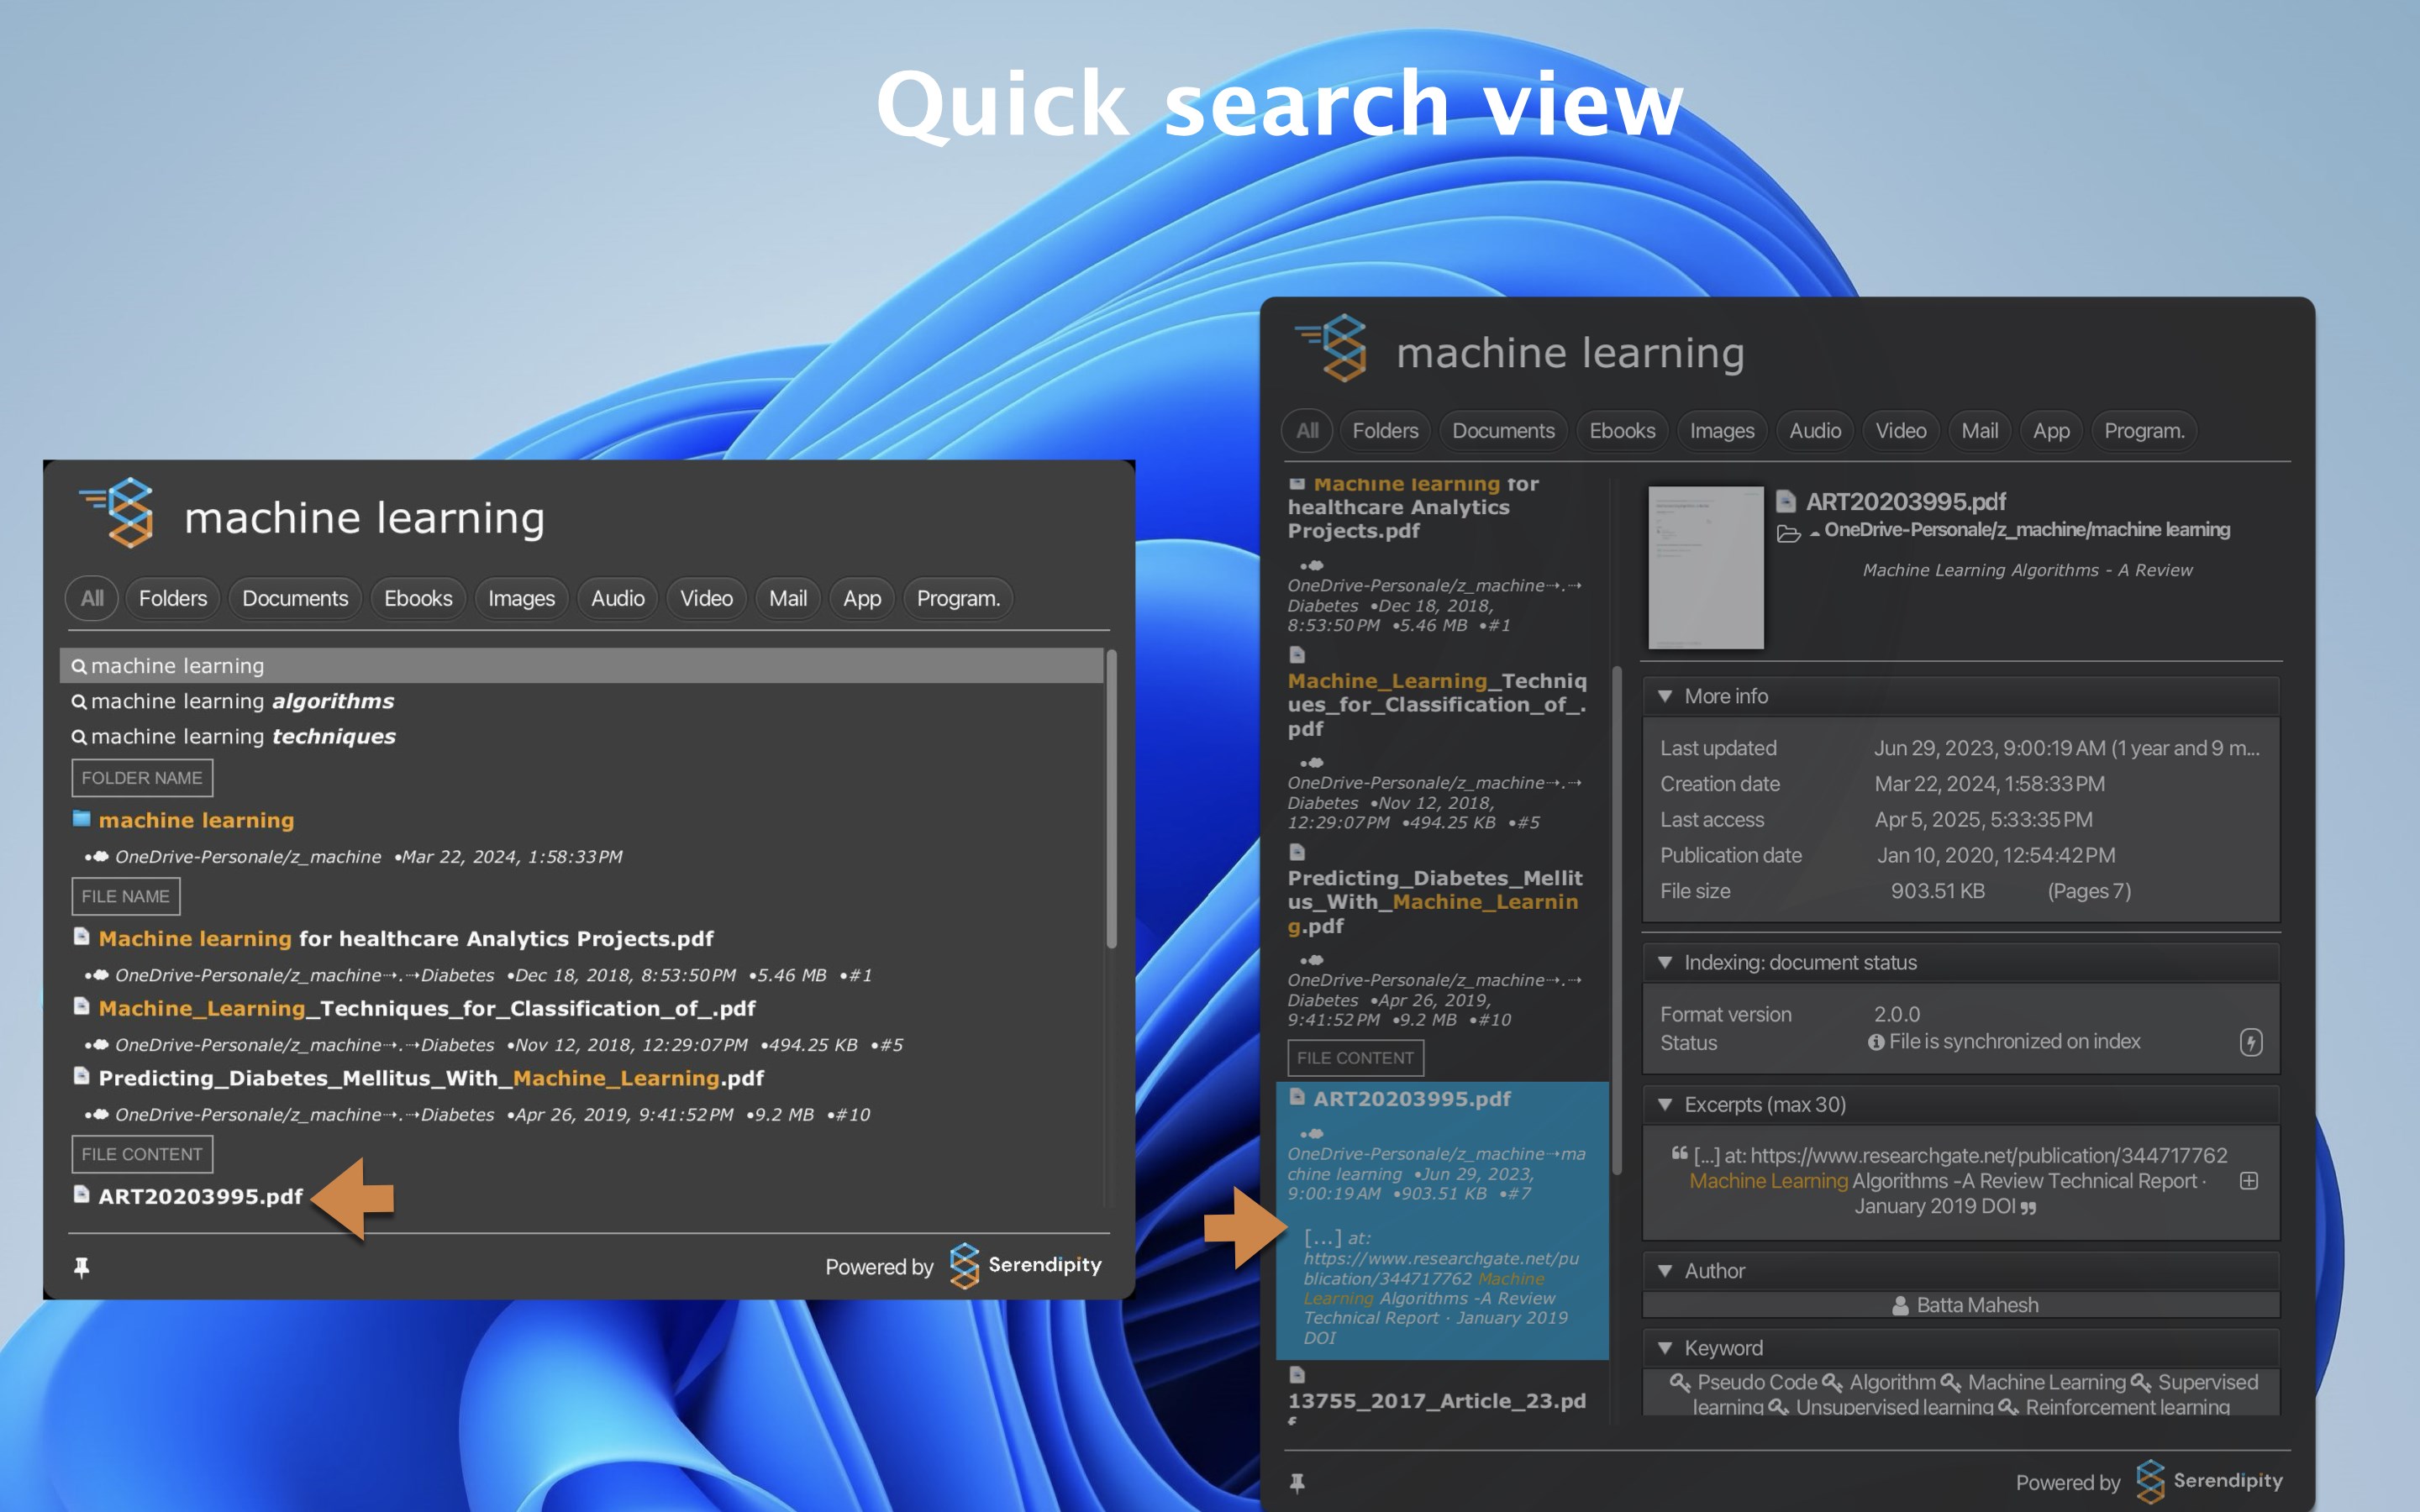Screen dimensions: 2420x1512
Task: Select the Mail tab in the detailed window
Action: tap(1980, 431)
